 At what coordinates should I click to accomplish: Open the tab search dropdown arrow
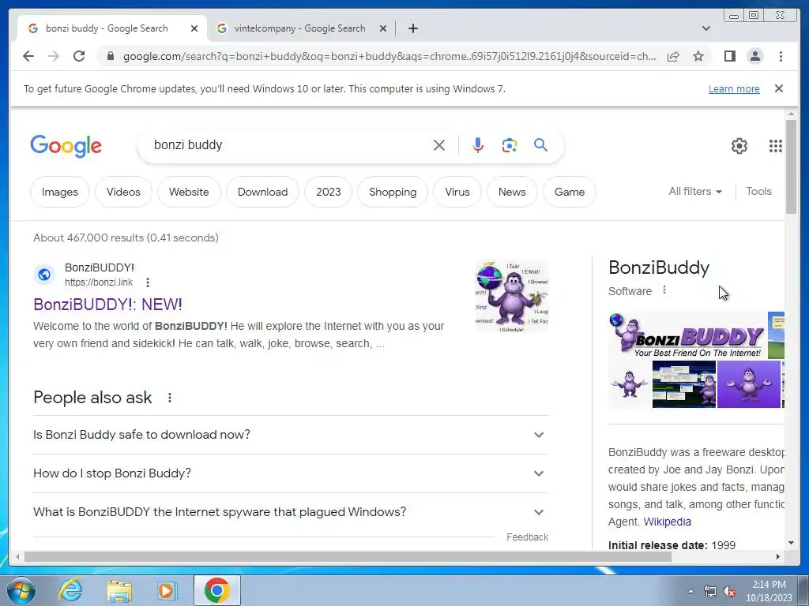706,28
